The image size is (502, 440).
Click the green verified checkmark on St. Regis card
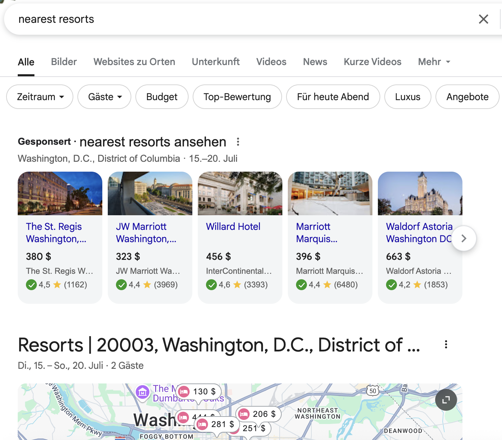coord(31,285)
